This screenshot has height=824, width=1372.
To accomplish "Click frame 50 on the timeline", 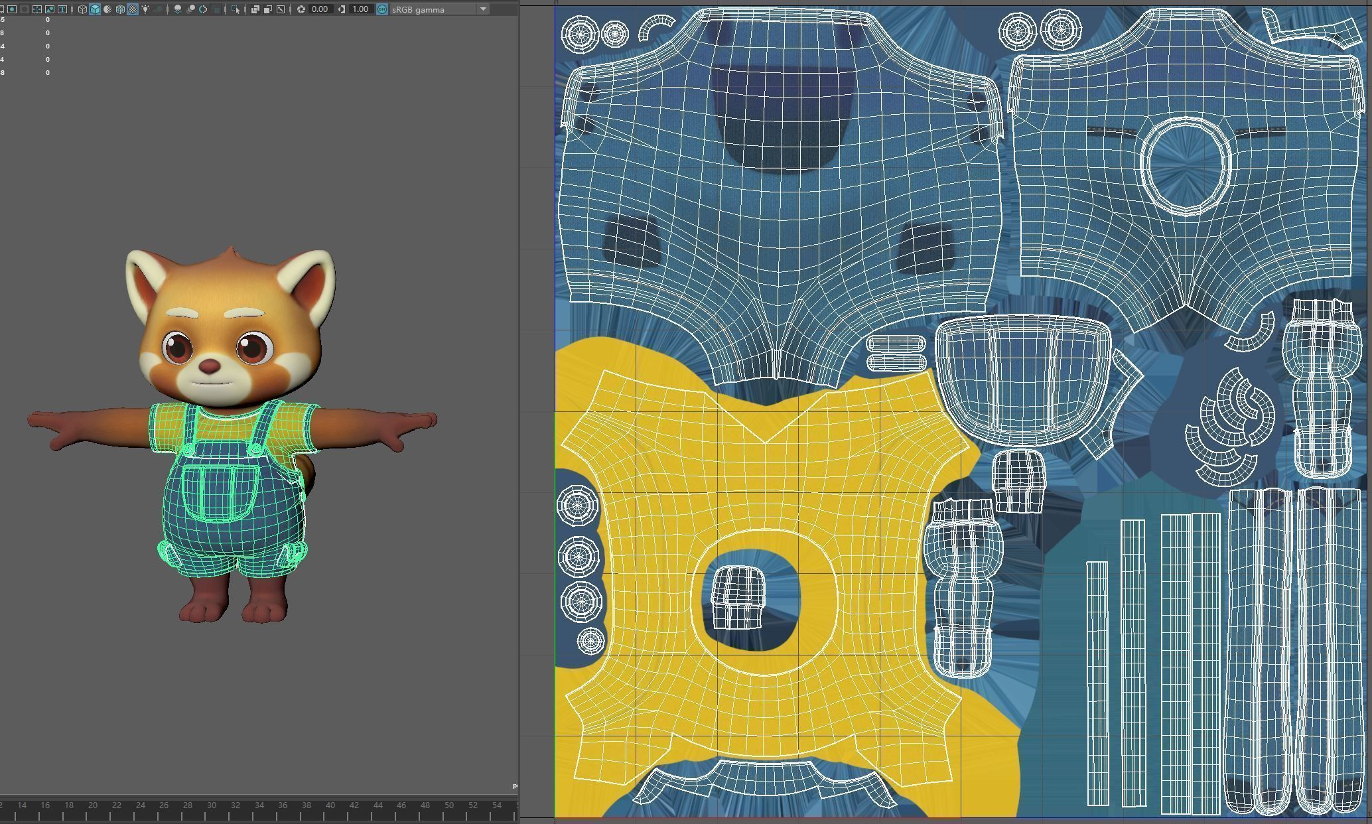I will pos(449,805).
